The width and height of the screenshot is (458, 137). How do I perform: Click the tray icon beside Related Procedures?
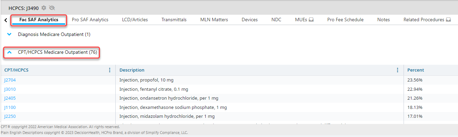tap(448, 20)
